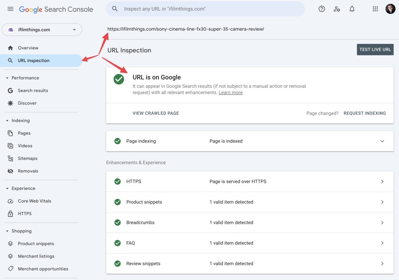Open the notifications bell
This screenshot has height=280, width=399.
tap(352, 9)
